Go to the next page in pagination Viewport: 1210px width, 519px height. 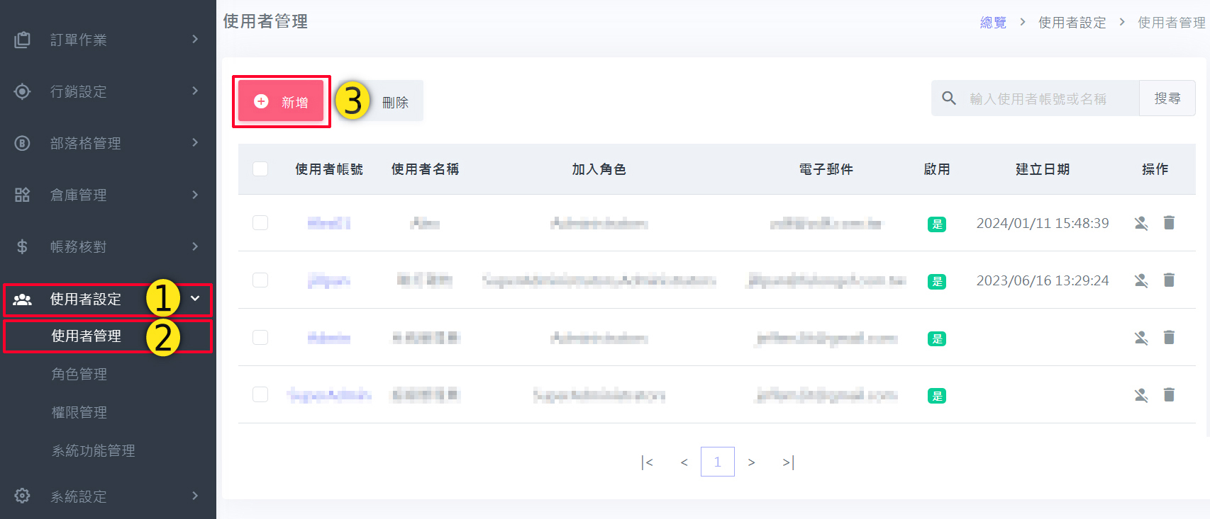pos(751,462)
